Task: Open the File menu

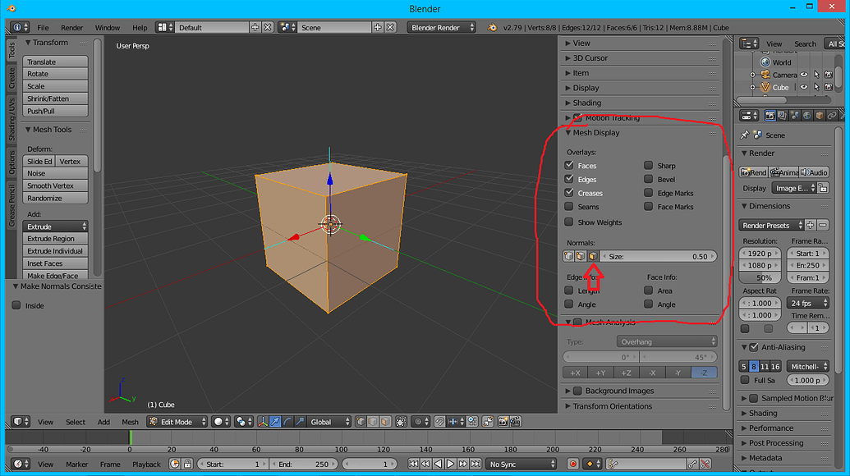Action: pos(43,28)
